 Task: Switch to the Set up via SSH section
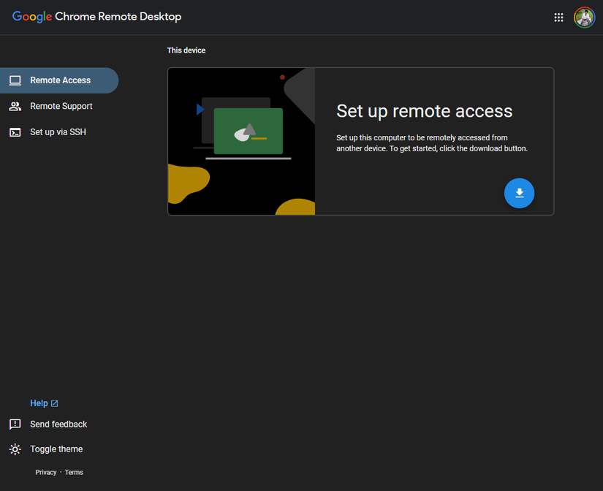pyautogui.click(x=58, y=132)
